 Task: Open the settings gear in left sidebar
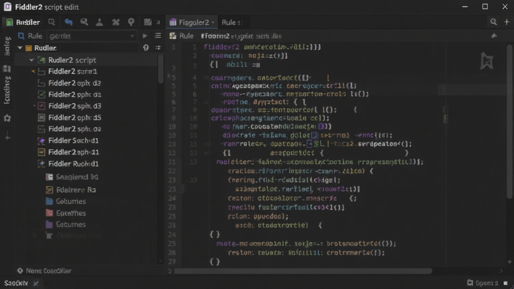[7, 118]
